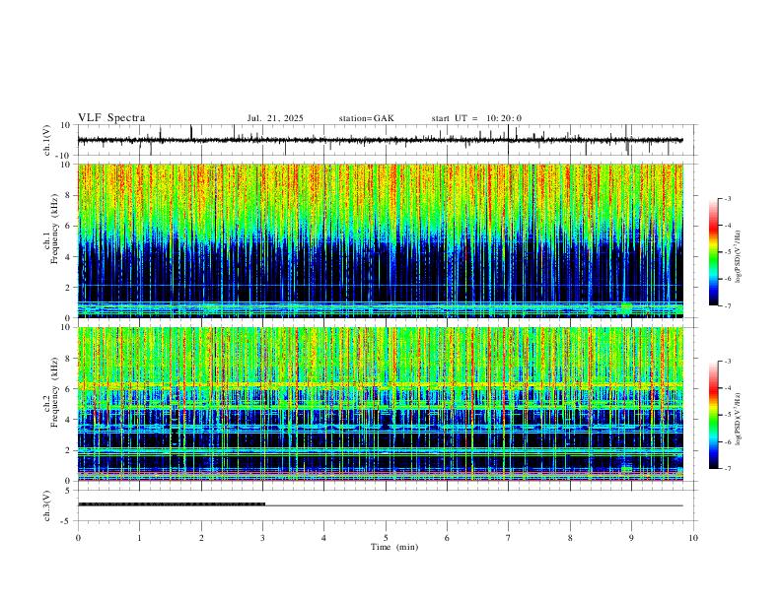This screenshot has height=603, width=781.
Task: Click the "Time (min)" axis title
Action: click(394, 547)
